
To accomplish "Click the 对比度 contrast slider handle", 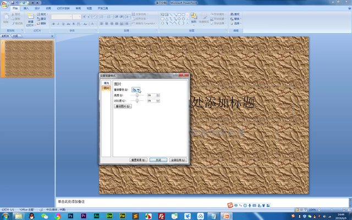I will coord(137,101).
